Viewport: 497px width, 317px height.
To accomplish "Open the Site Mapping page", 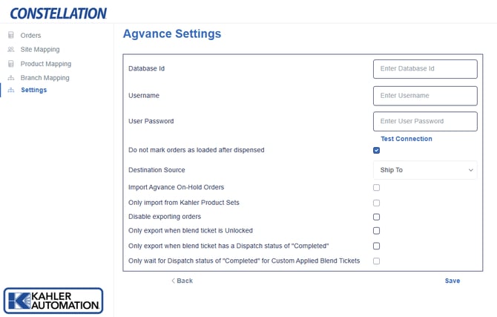I will [x=40, y=50].
